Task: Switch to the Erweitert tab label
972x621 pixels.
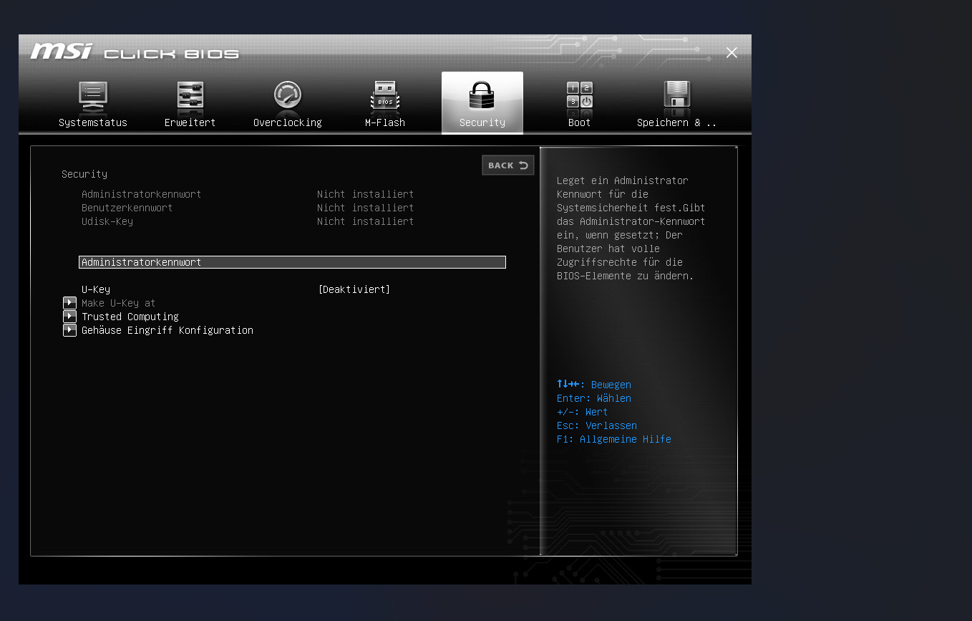Action: tap(190, 122)
